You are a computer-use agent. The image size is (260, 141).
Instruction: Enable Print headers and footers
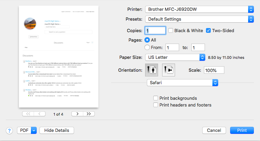click(156, 105)
